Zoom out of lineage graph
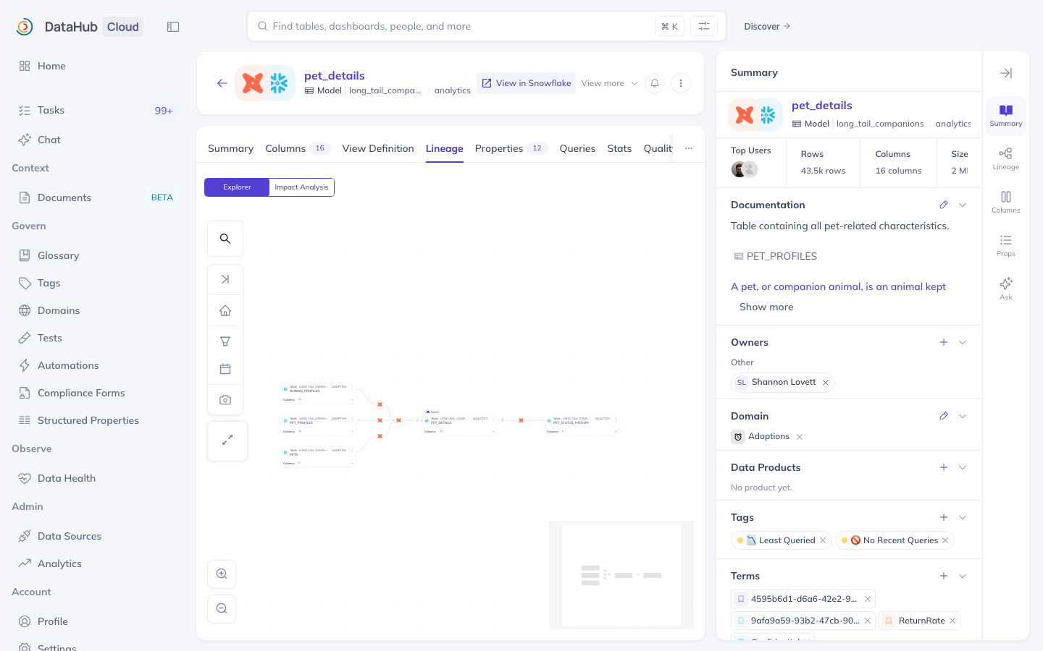Screen dimensions: 1043x651 tap(222, 608)
